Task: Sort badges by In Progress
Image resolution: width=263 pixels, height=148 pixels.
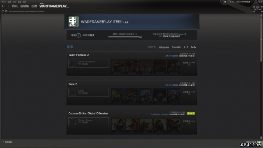Action: click(164, 47)
